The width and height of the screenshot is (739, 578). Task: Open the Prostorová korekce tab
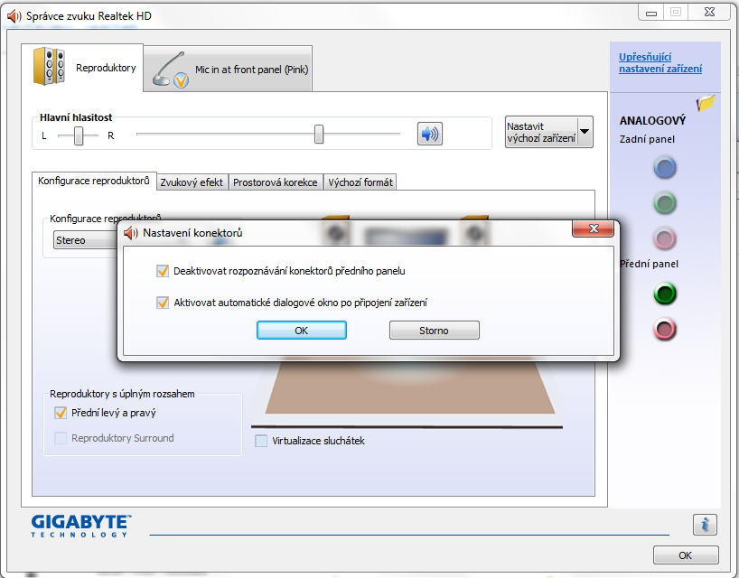276,182
